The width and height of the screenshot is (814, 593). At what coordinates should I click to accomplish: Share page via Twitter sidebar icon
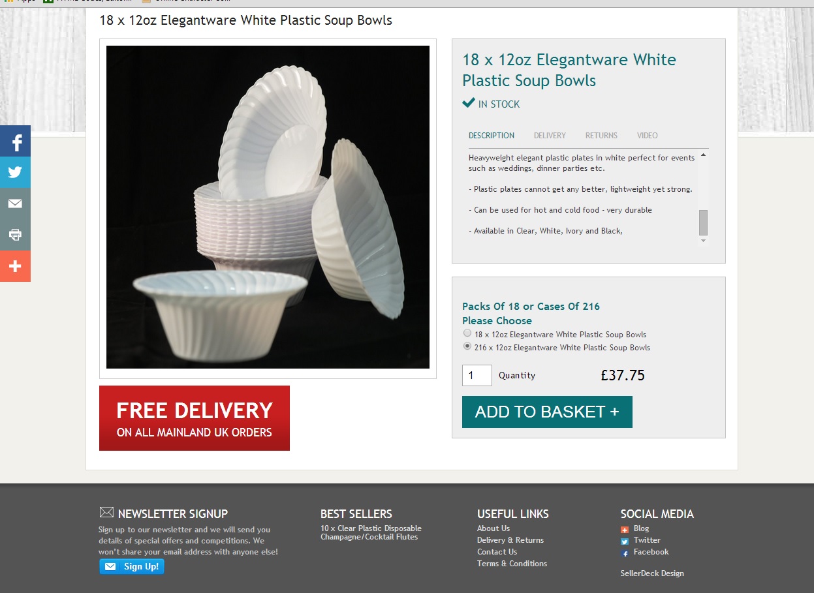coord(15,172)
